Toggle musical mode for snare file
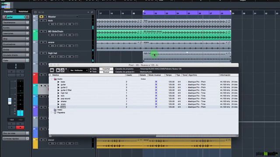Image resolution: width=280 pixels, height=157 pixels. pos(156,104)
